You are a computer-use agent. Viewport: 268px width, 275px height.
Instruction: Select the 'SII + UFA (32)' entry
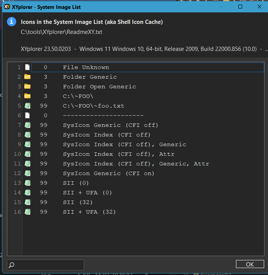coord(148,212)
